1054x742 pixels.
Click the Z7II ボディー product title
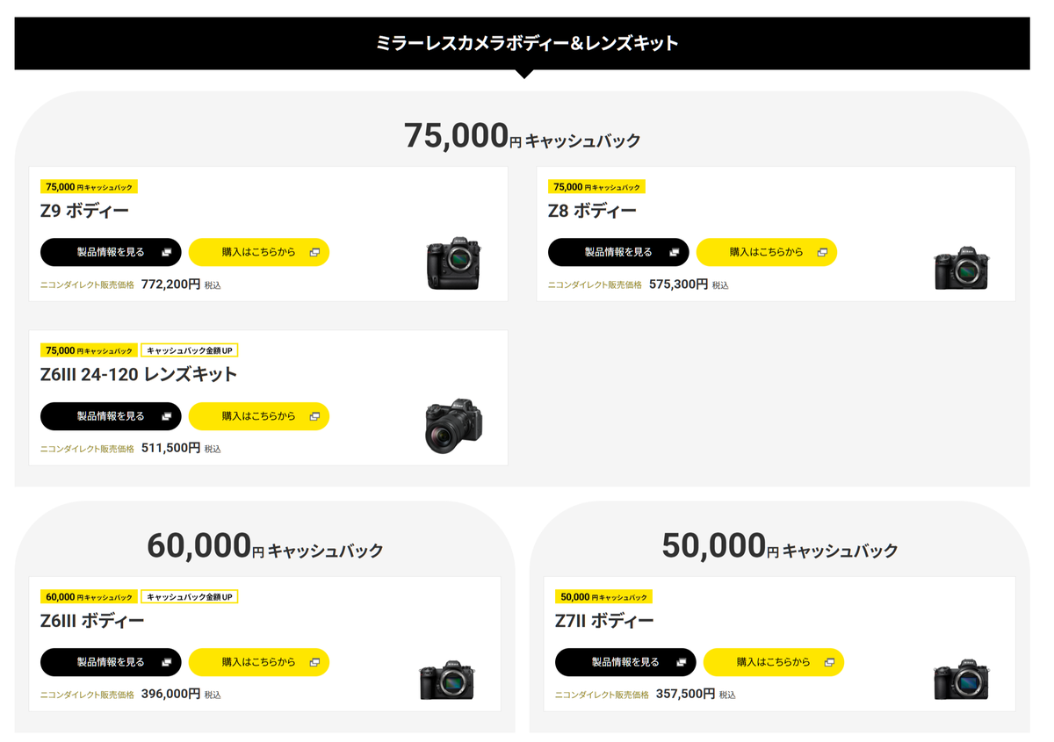[x=604, y=621]
